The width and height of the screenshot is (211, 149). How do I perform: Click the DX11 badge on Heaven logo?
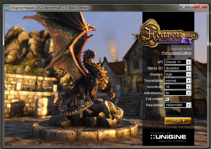click(x=191, y=35)
